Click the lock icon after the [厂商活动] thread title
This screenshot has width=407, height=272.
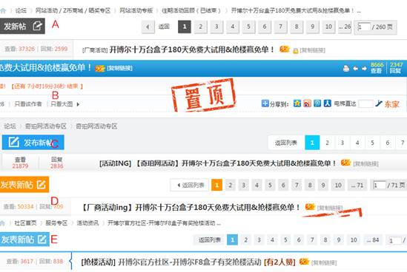(295, 51)
